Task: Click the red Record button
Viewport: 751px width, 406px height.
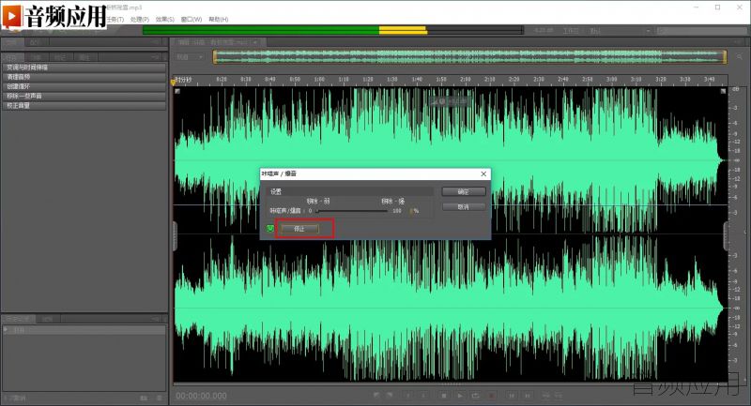Action: click(x=491, y=396)
